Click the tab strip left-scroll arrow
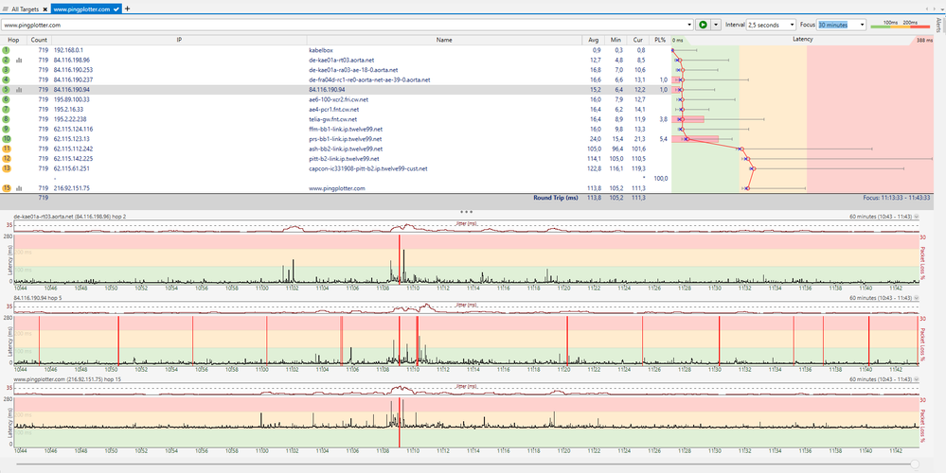Image resolution: width=946 pixels, height=473 pixels. (x=927, y=9)
